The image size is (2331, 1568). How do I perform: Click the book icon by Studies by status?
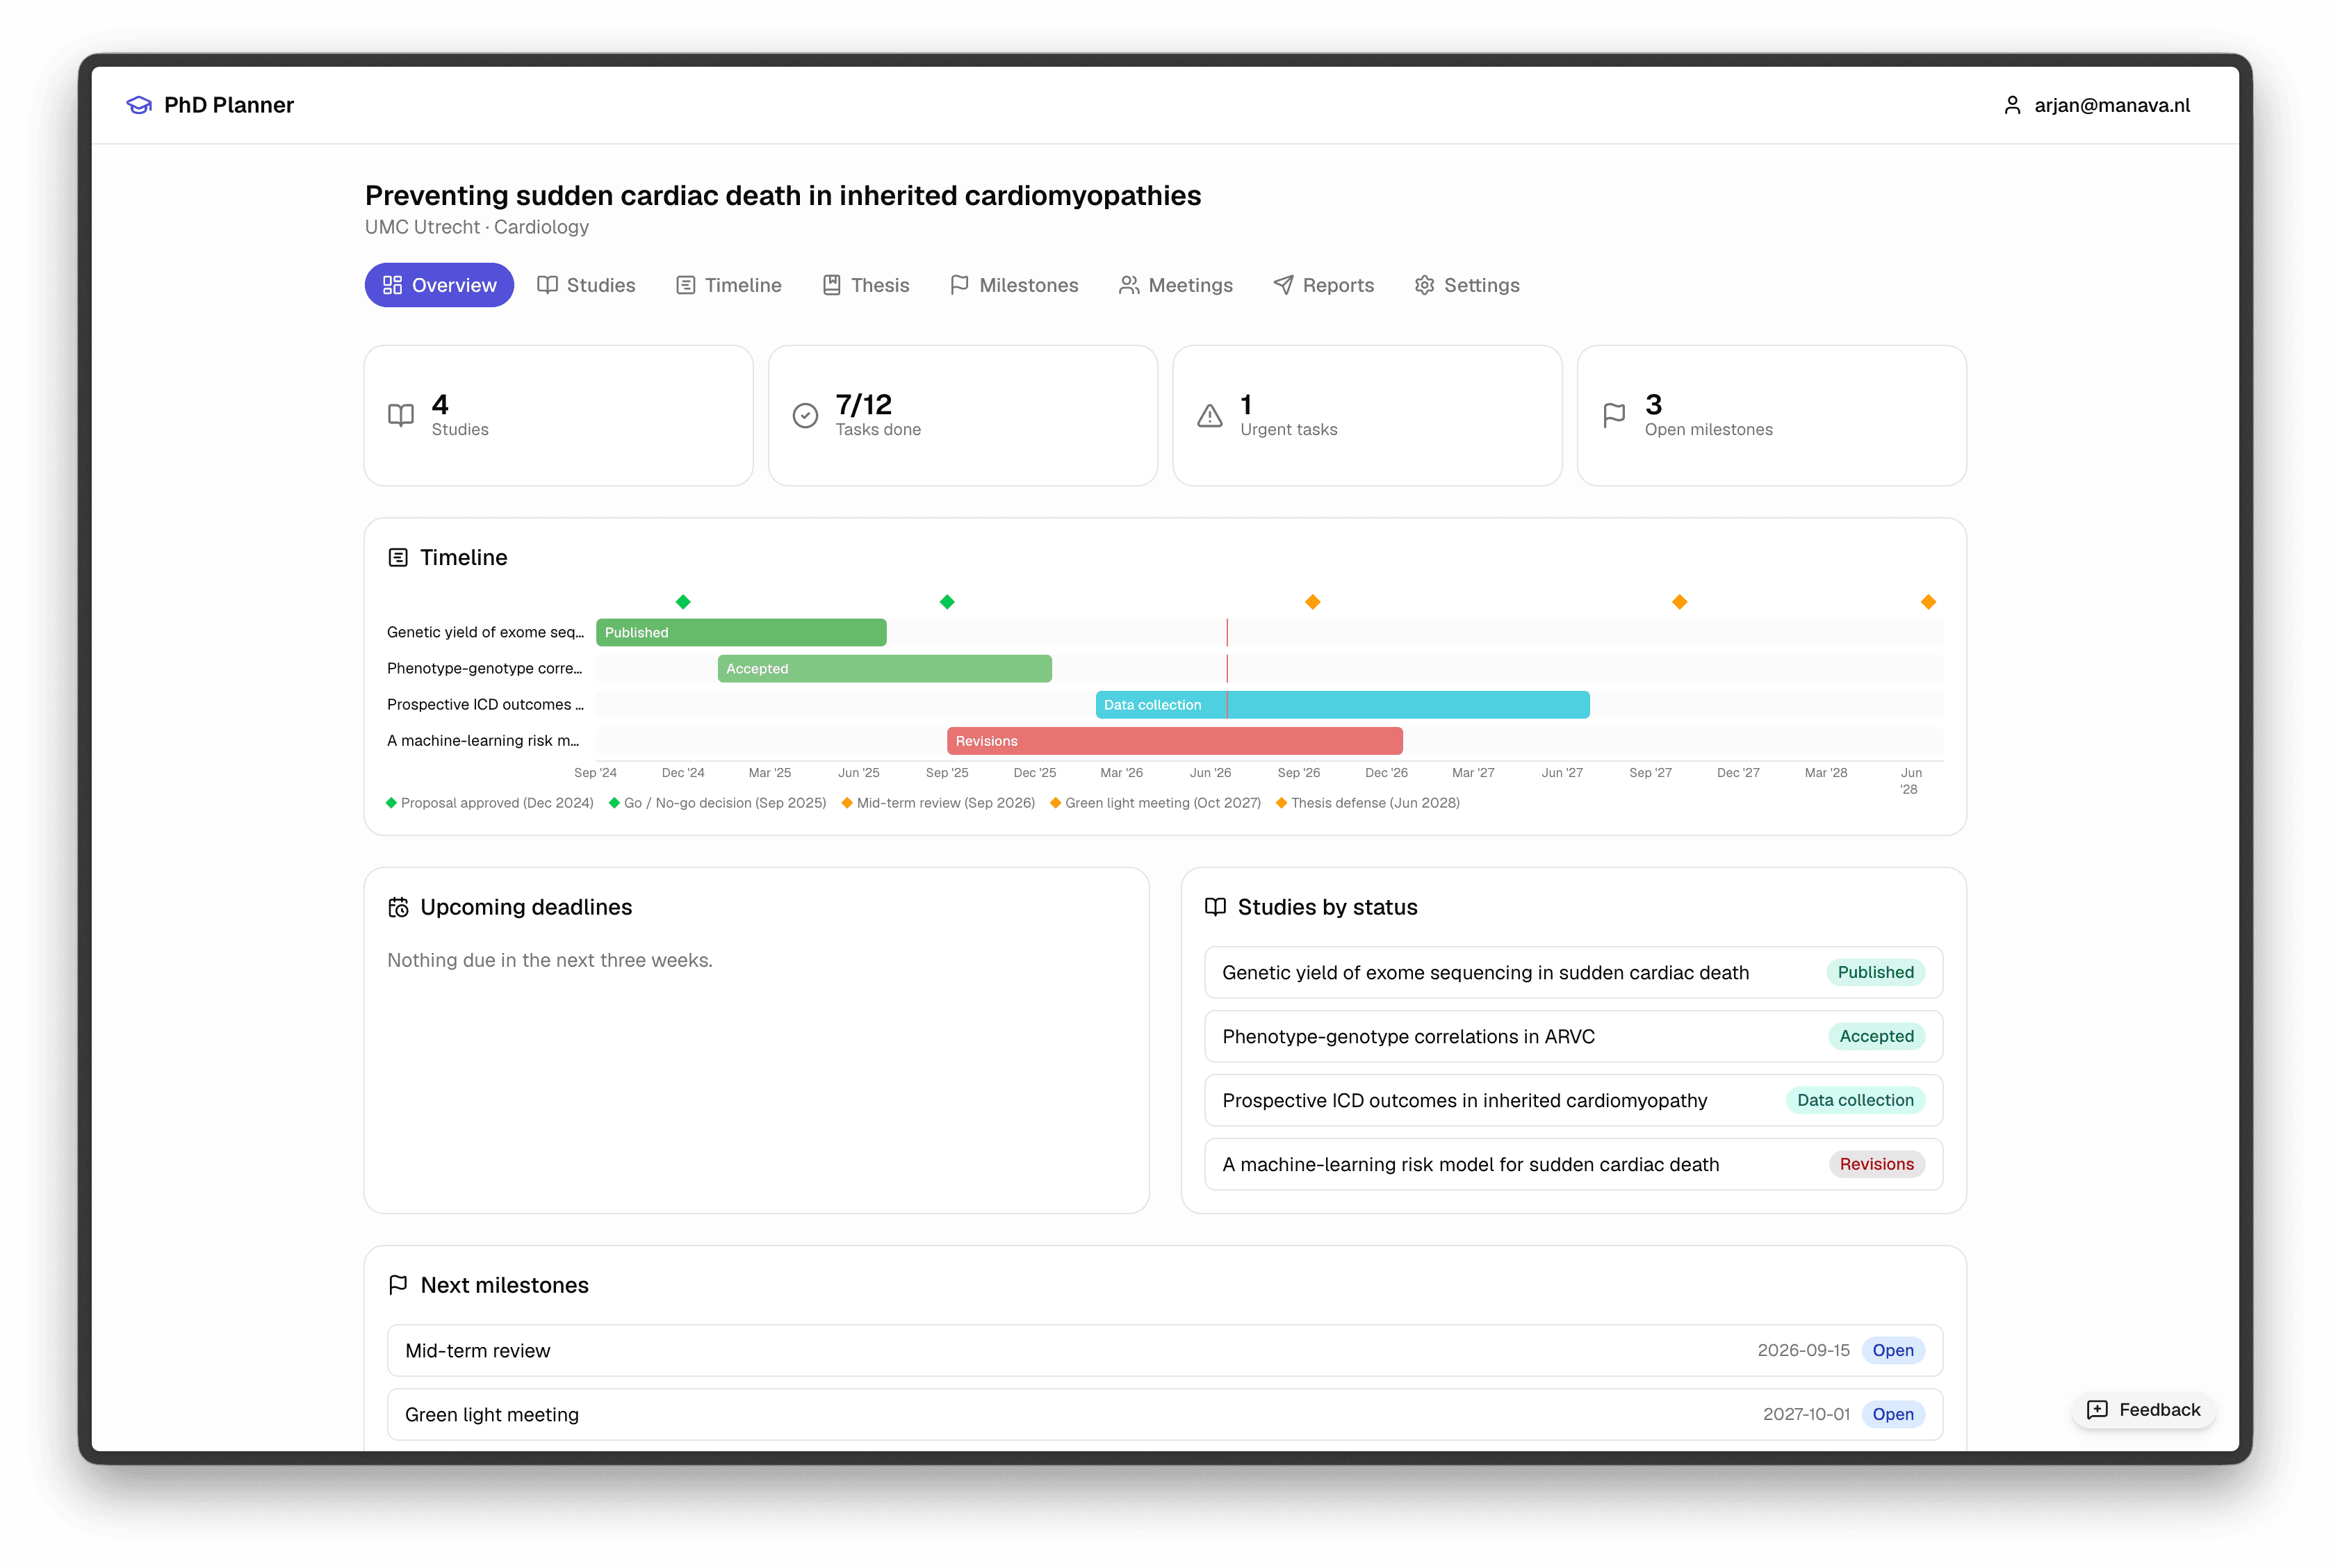pyautogui.click(x=1215, y=907)
